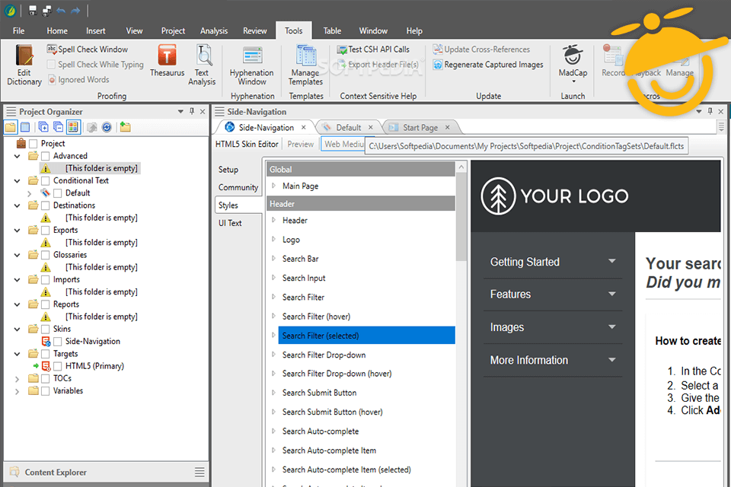Click Regenerate Captured Images
Screen dimensions: 731x487
click(x=487, y=65)
